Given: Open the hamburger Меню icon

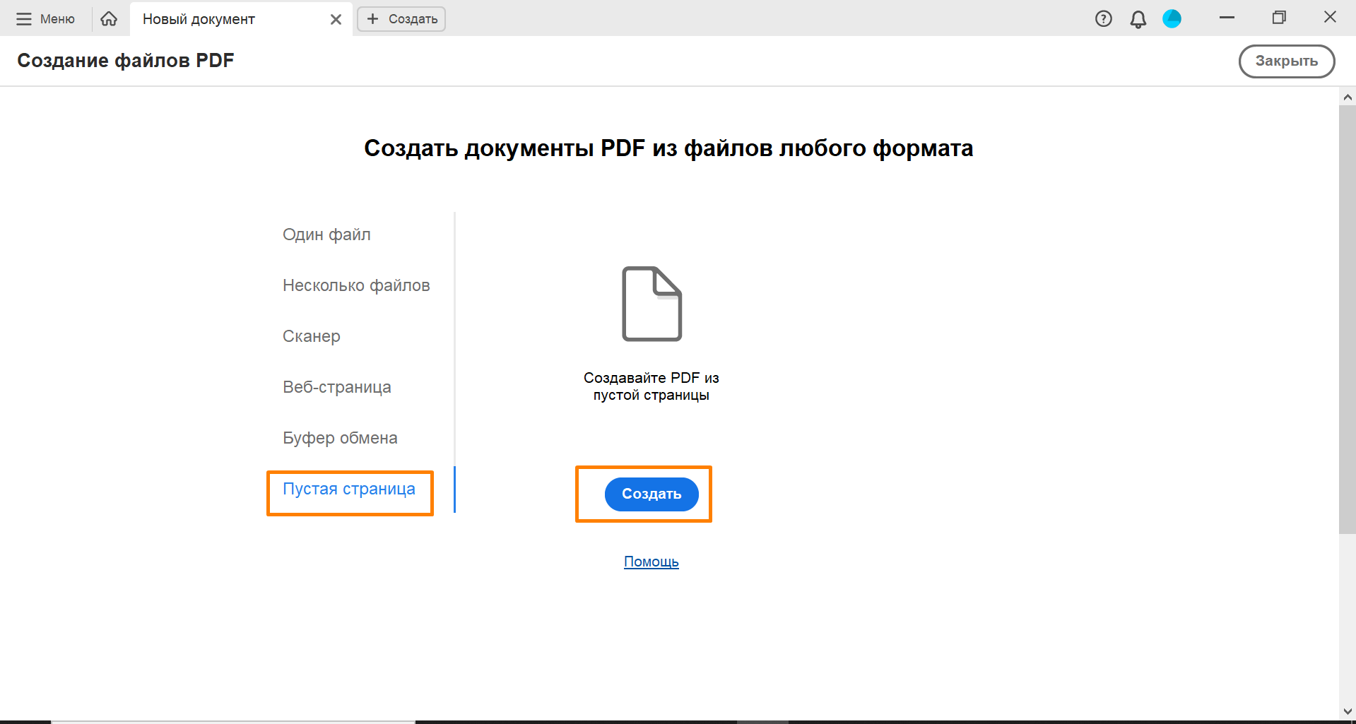Looking at the screenshot, I should point(24,19).
